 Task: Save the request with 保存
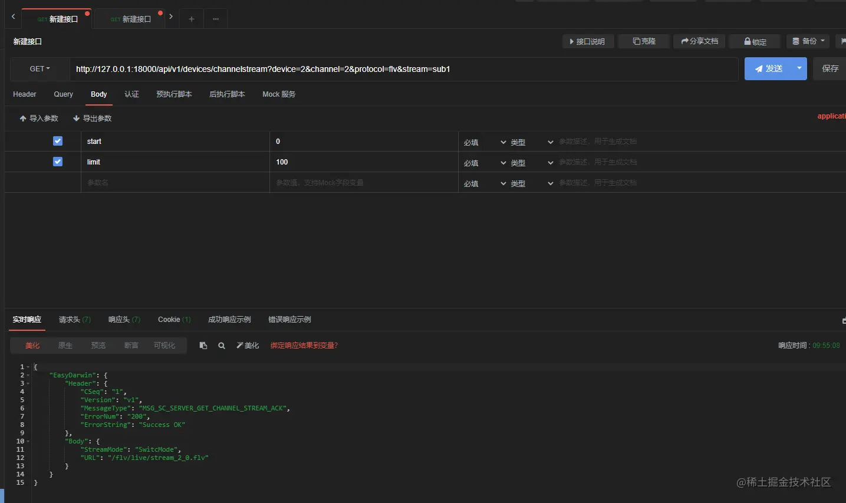pyautogui.click(x=830, y=69)
